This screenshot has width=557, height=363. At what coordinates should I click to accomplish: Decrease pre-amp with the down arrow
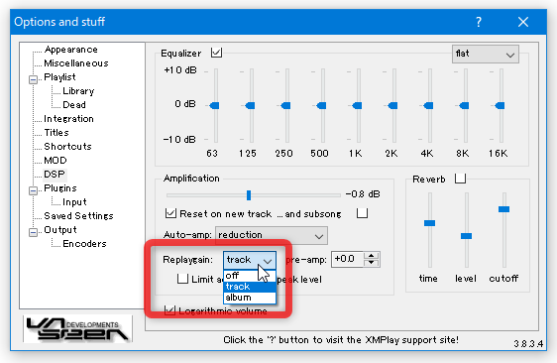point(372,263)
